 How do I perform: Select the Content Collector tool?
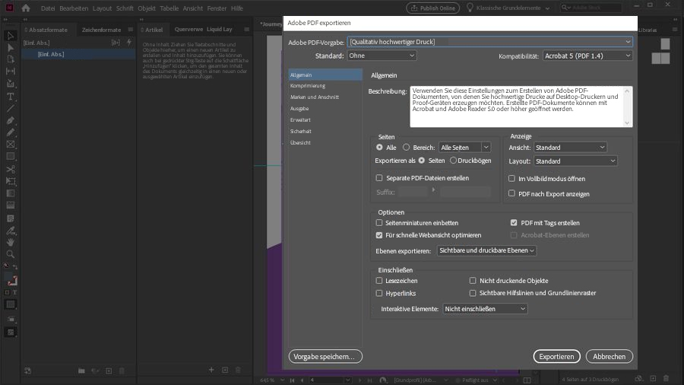click(11, 84)
